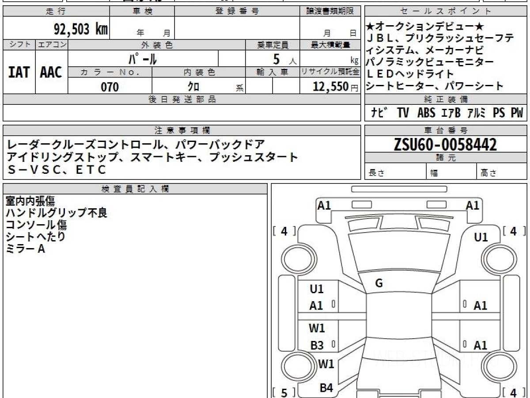Select the 室内内張傷 inspector note
530x398 pixels.
(30, 201)
